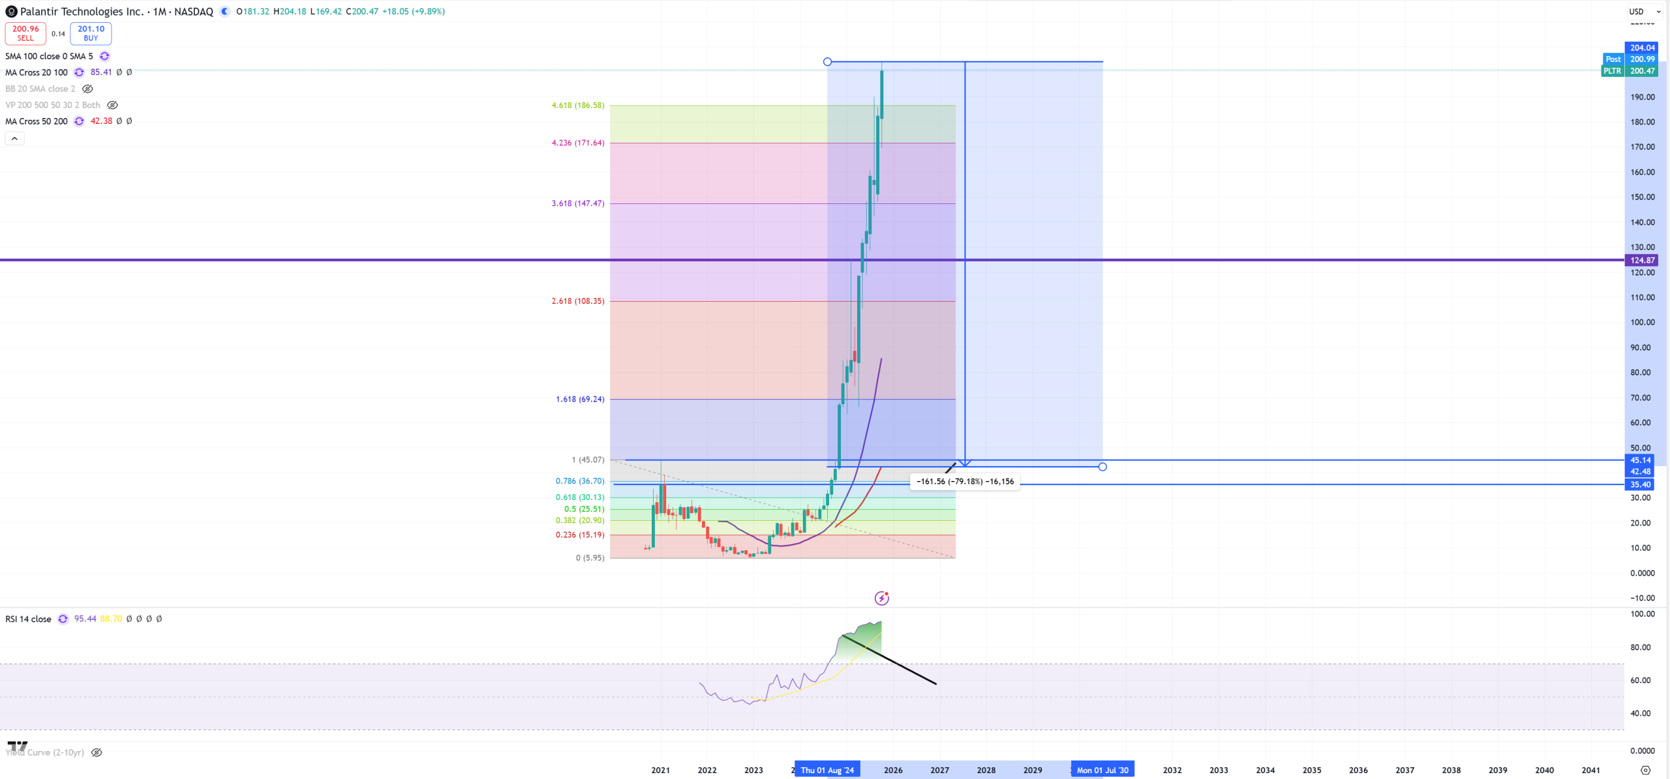Click the MA Cross 20 100 refresh icon

[79, 72]
